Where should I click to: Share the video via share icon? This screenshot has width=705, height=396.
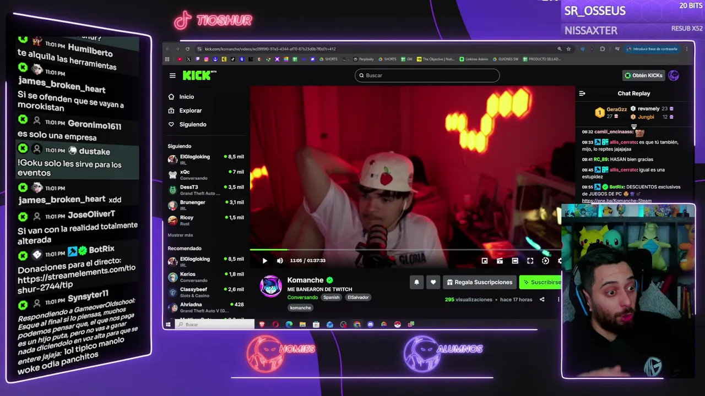(x=542, y=300)
